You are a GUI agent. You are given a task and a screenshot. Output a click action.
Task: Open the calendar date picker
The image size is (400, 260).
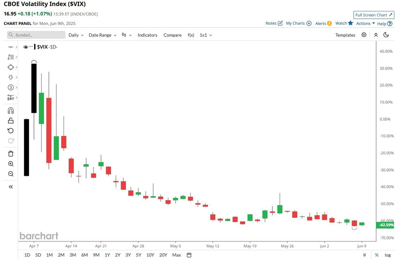pos(189,255)
